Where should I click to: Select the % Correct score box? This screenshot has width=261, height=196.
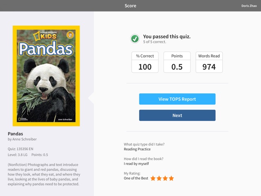click(x=145, y=62)
